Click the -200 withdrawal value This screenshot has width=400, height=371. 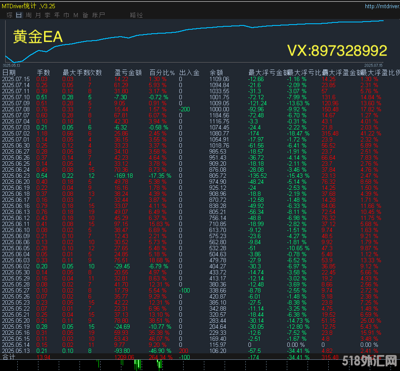pyautogui.click(x=184, y=109)
